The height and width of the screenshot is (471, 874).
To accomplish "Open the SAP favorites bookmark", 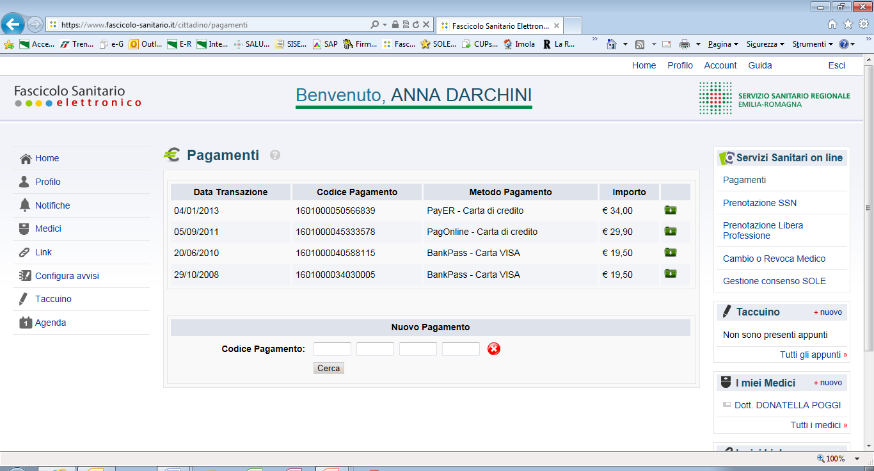I will click(325, 44).
